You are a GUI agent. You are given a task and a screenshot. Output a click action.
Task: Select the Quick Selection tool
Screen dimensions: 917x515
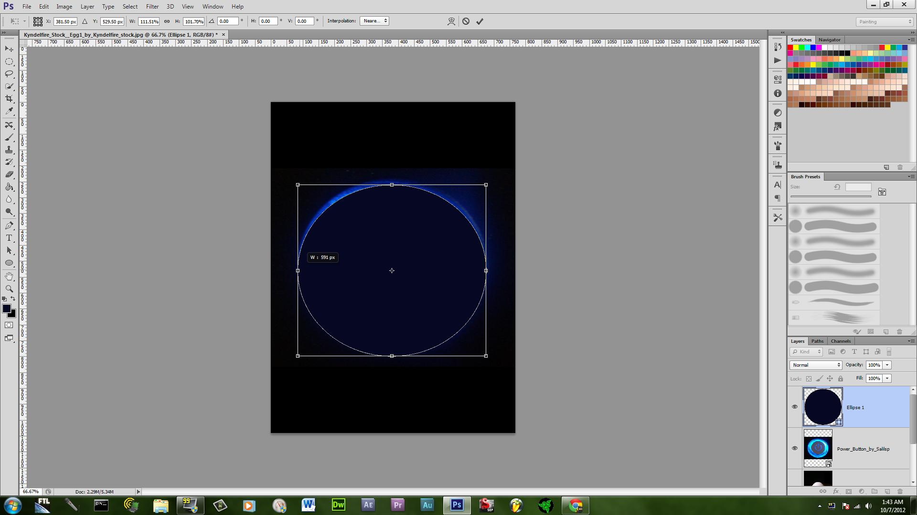[x=9, y=86]
